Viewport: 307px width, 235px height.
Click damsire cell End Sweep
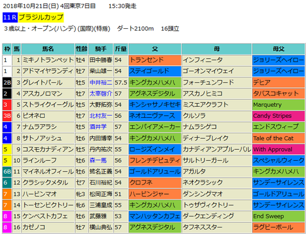[x=278, y=216]
